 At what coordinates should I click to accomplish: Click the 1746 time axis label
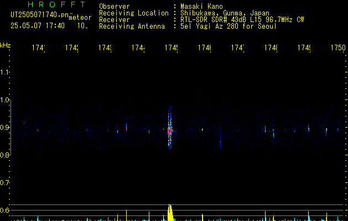tap(204, 48)
